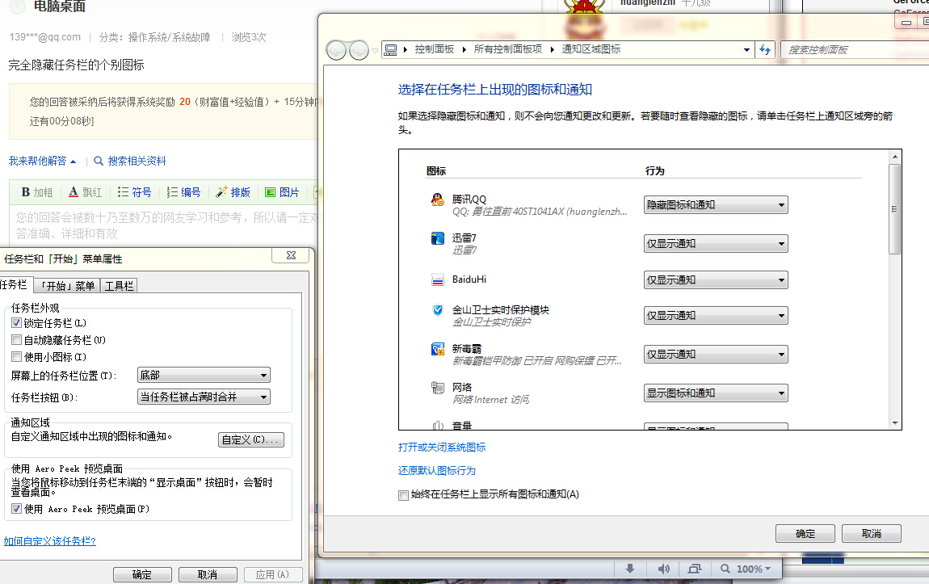Click the BaiduHi icon in the list
The width and height of the screenshot is (929, 584).
click(437, 279)
